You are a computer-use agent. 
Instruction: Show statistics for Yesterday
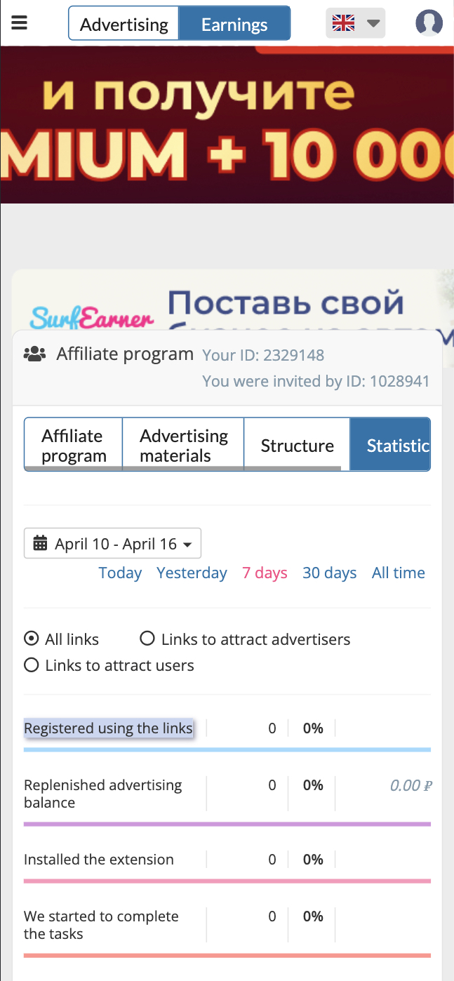click(192, 573)
